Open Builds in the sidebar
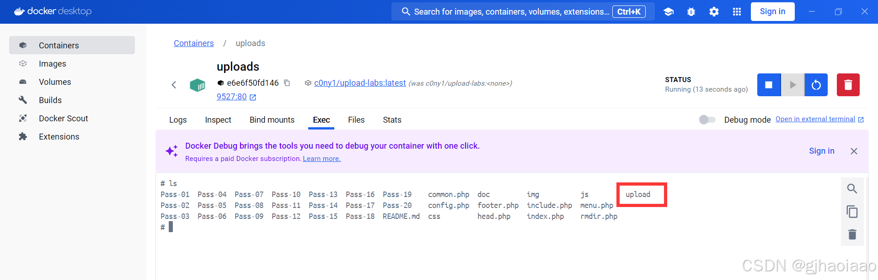 point(72,100)
